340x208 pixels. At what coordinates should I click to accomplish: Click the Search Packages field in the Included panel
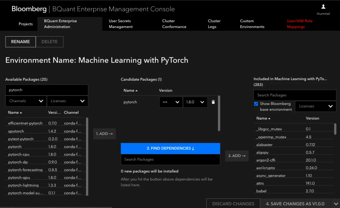click(x=294, y=95)
